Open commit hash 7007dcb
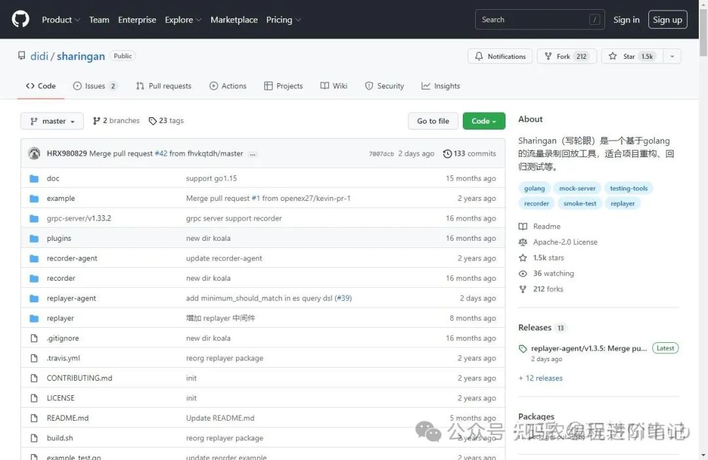 click(381, 154)
